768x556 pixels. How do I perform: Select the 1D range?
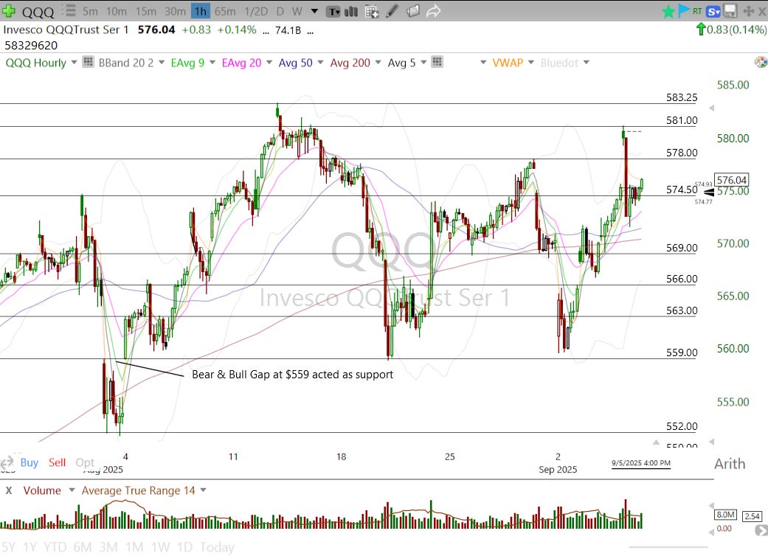(x=184, y=546)
